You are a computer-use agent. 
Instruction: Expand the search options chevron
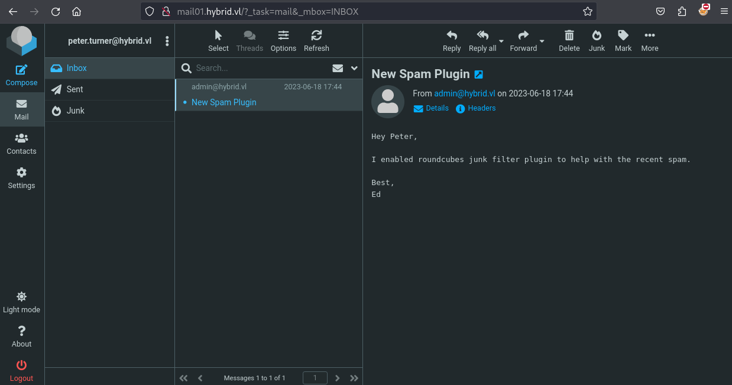coord(354,68)
